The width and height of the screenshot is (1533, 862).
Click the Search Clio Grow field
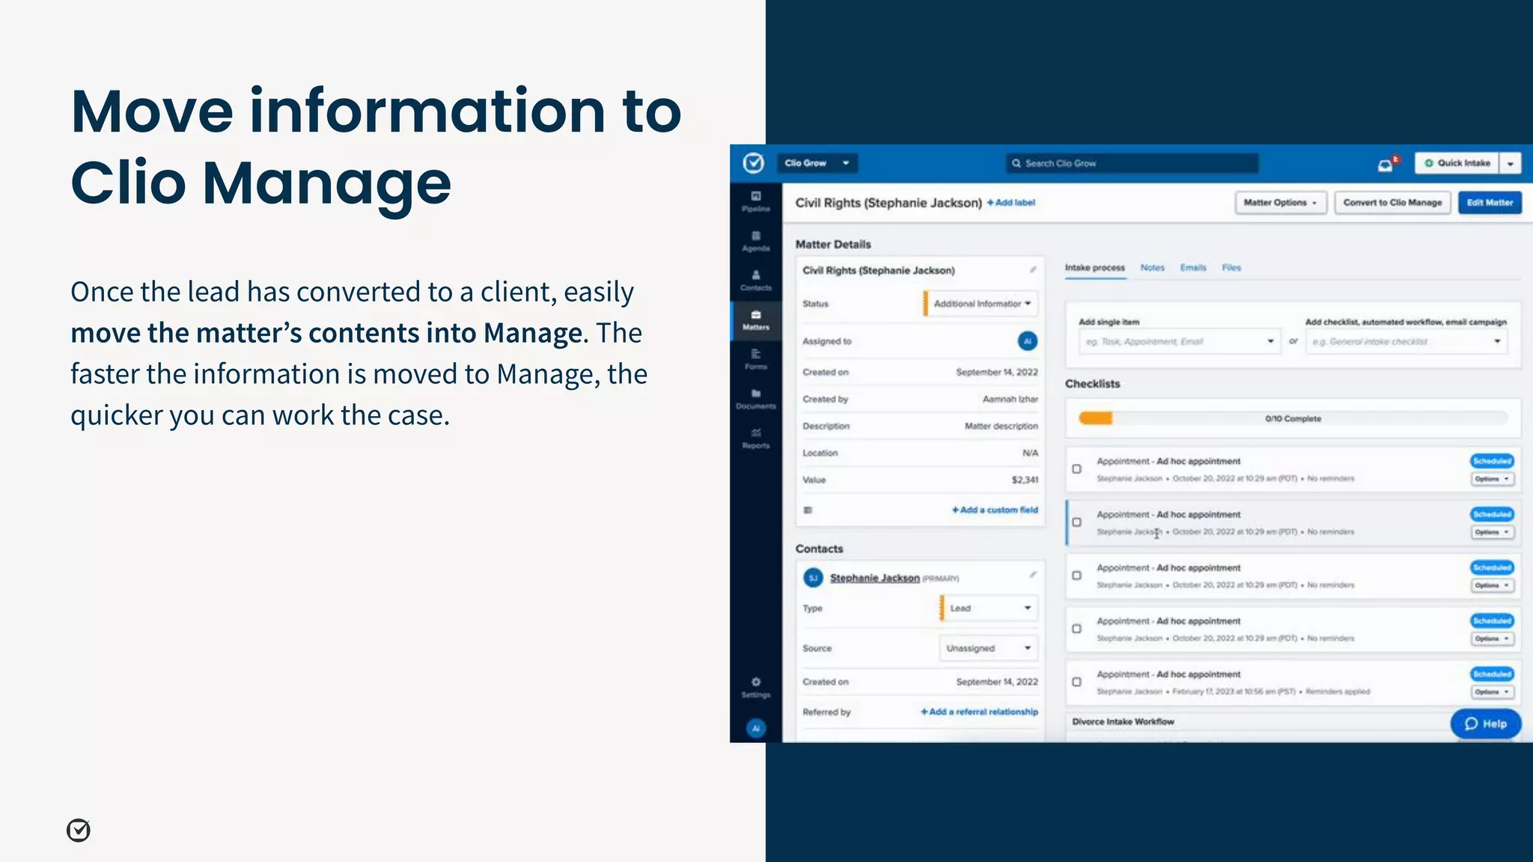click(1132, 163)
